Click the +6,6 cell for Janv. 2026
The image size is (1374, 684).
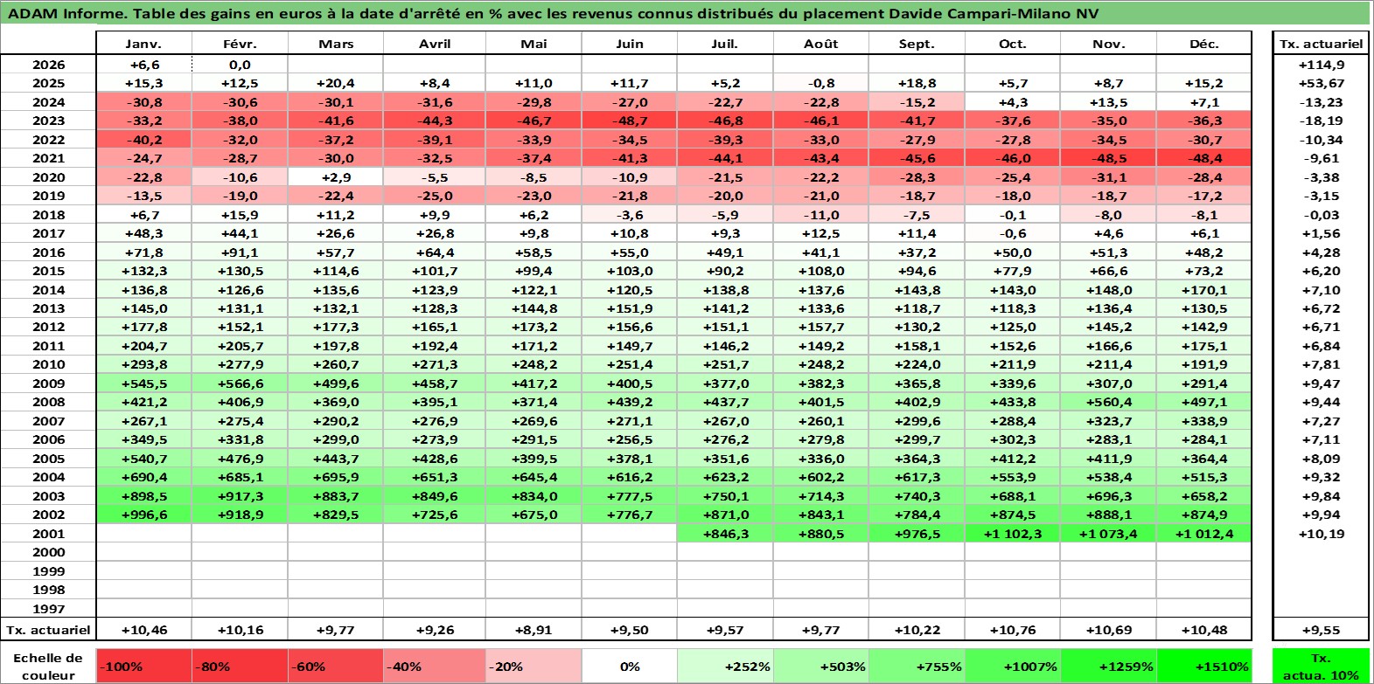[x=143, y=65]
